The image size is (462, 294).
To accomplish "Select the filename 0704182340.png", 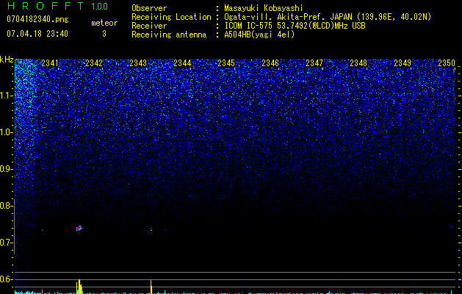I will 37,19.
